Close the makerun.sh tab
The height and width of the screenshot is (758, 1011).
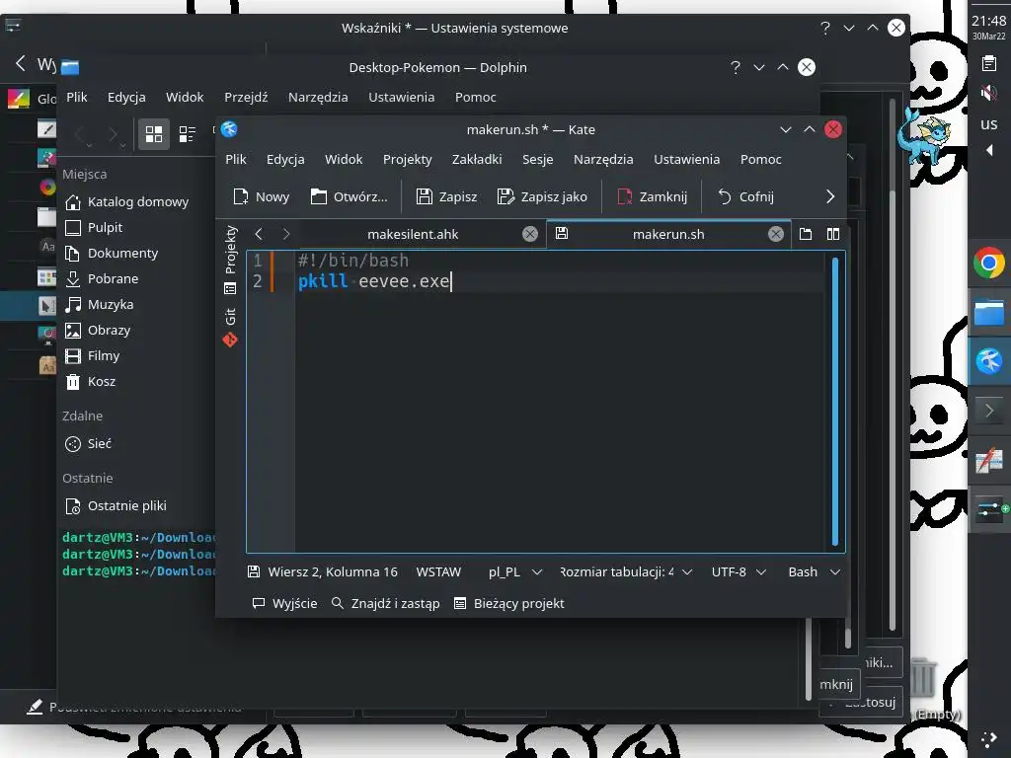click(776, 234)
